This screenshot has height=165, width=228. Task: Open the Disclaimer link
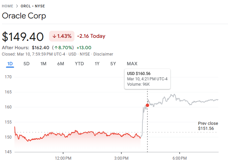pos(103,54)
